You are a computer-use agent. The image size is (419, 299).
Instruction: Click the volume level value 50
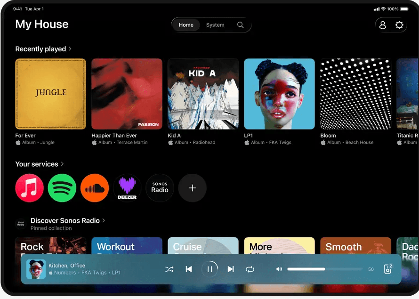[x=371, y=269]
